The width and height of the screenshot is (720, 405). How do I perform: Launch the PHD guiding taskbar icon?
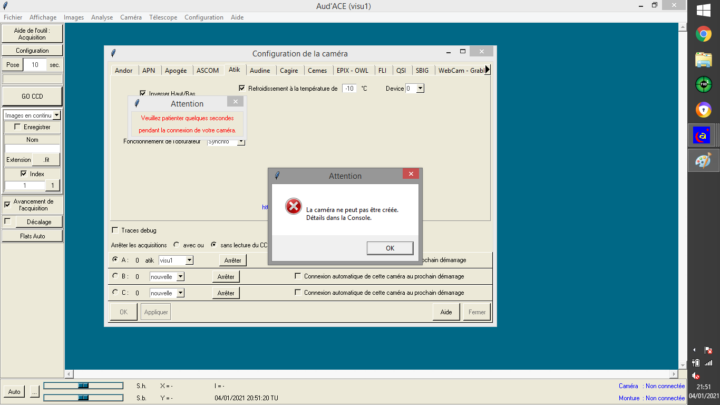(x=704, y=84)
